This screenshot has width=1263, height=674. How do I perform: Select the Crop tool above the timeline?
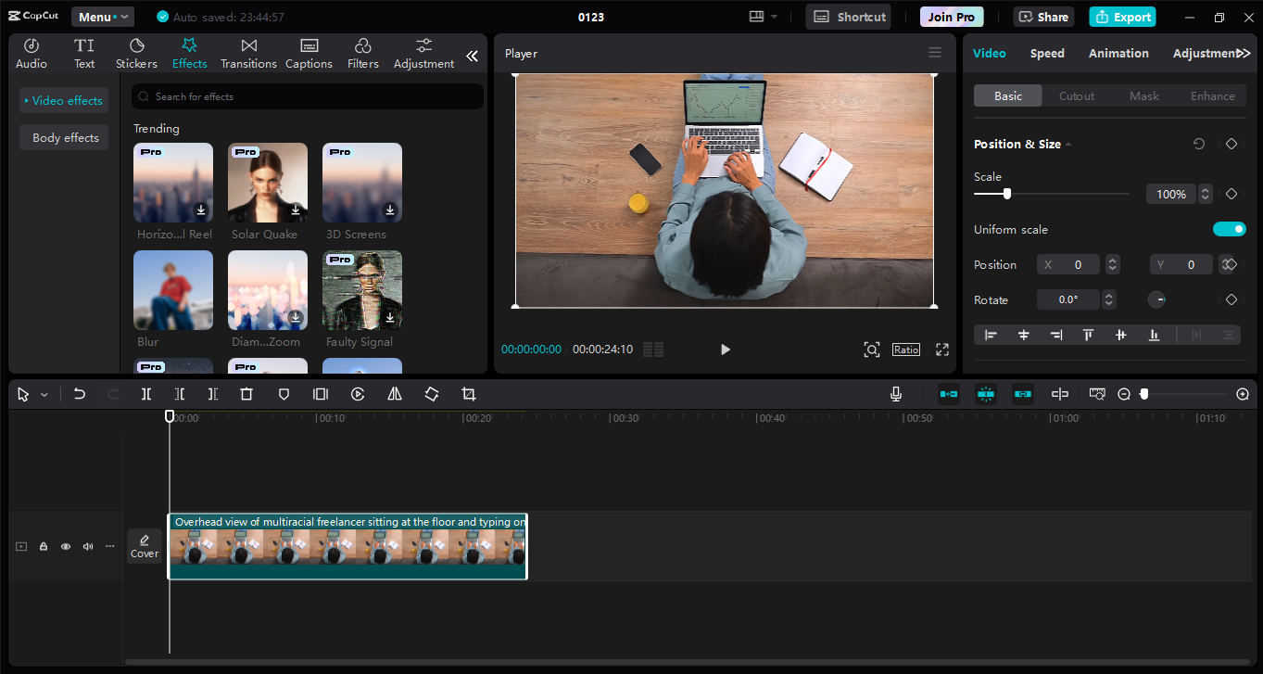[x=468, y=394]
